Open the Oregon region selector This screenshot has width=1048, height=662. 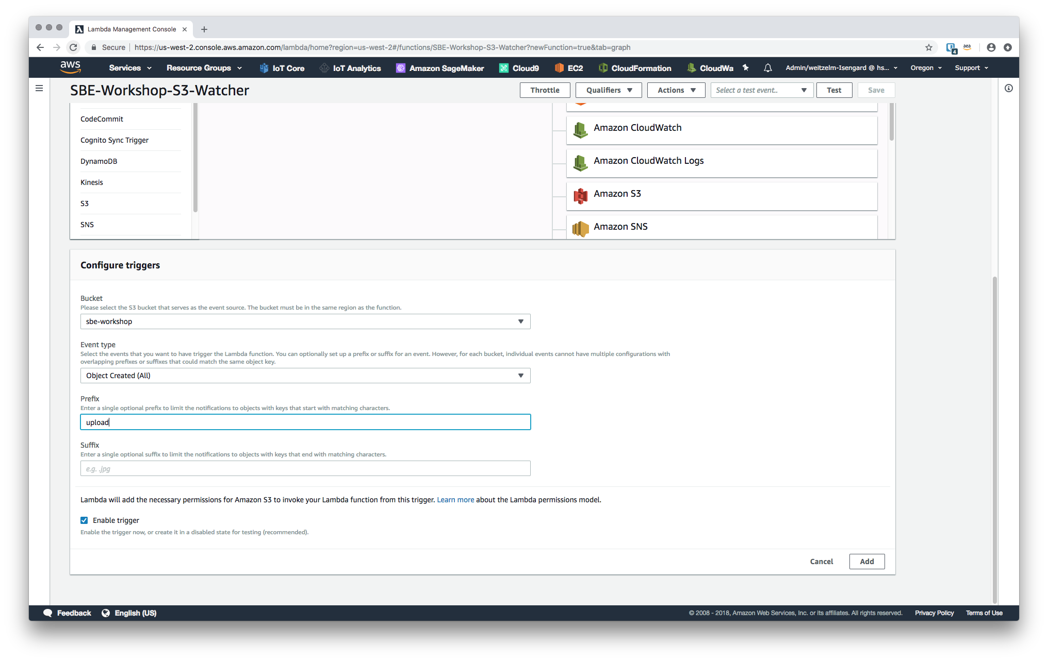point(926,68)
